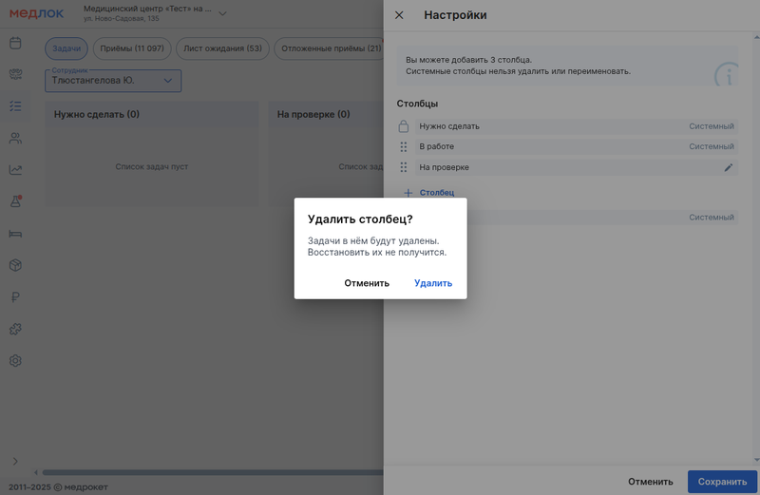Screen dimensions: 760x495
Task: Open the laurel wreath icon in the sidebar
Action: [15, 75]
